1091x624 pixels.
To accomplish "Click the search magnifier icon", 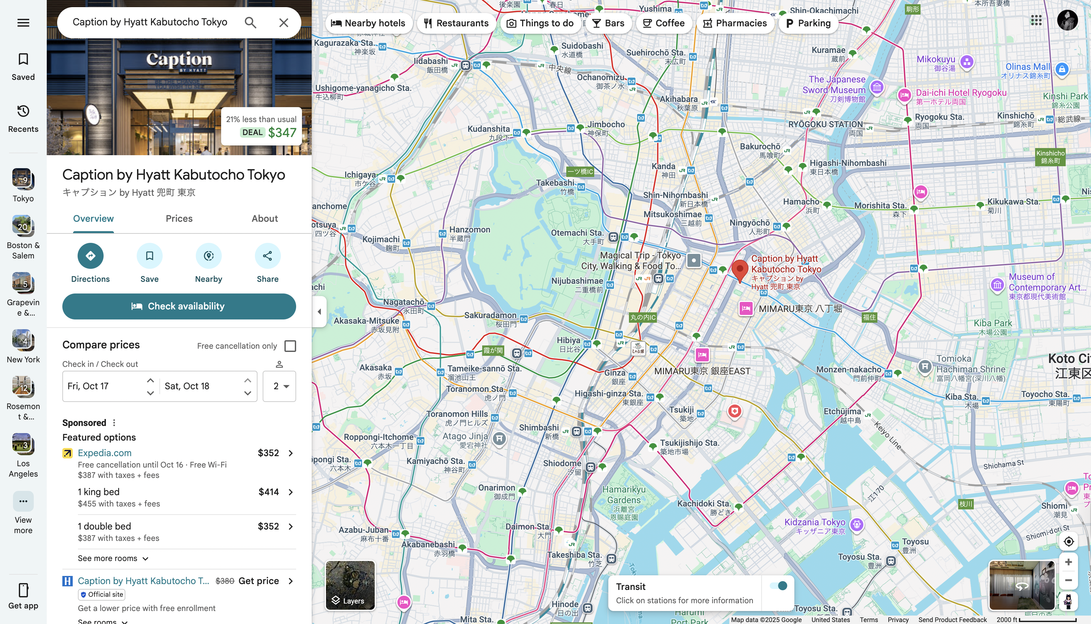I will [x=250, y=23].
